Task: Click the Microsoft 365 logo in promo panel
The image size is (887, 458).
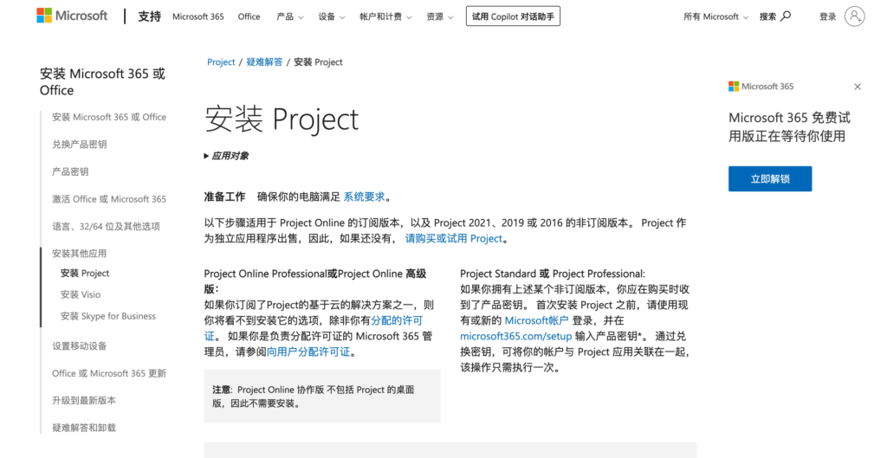Action: [x=761, y=87]
